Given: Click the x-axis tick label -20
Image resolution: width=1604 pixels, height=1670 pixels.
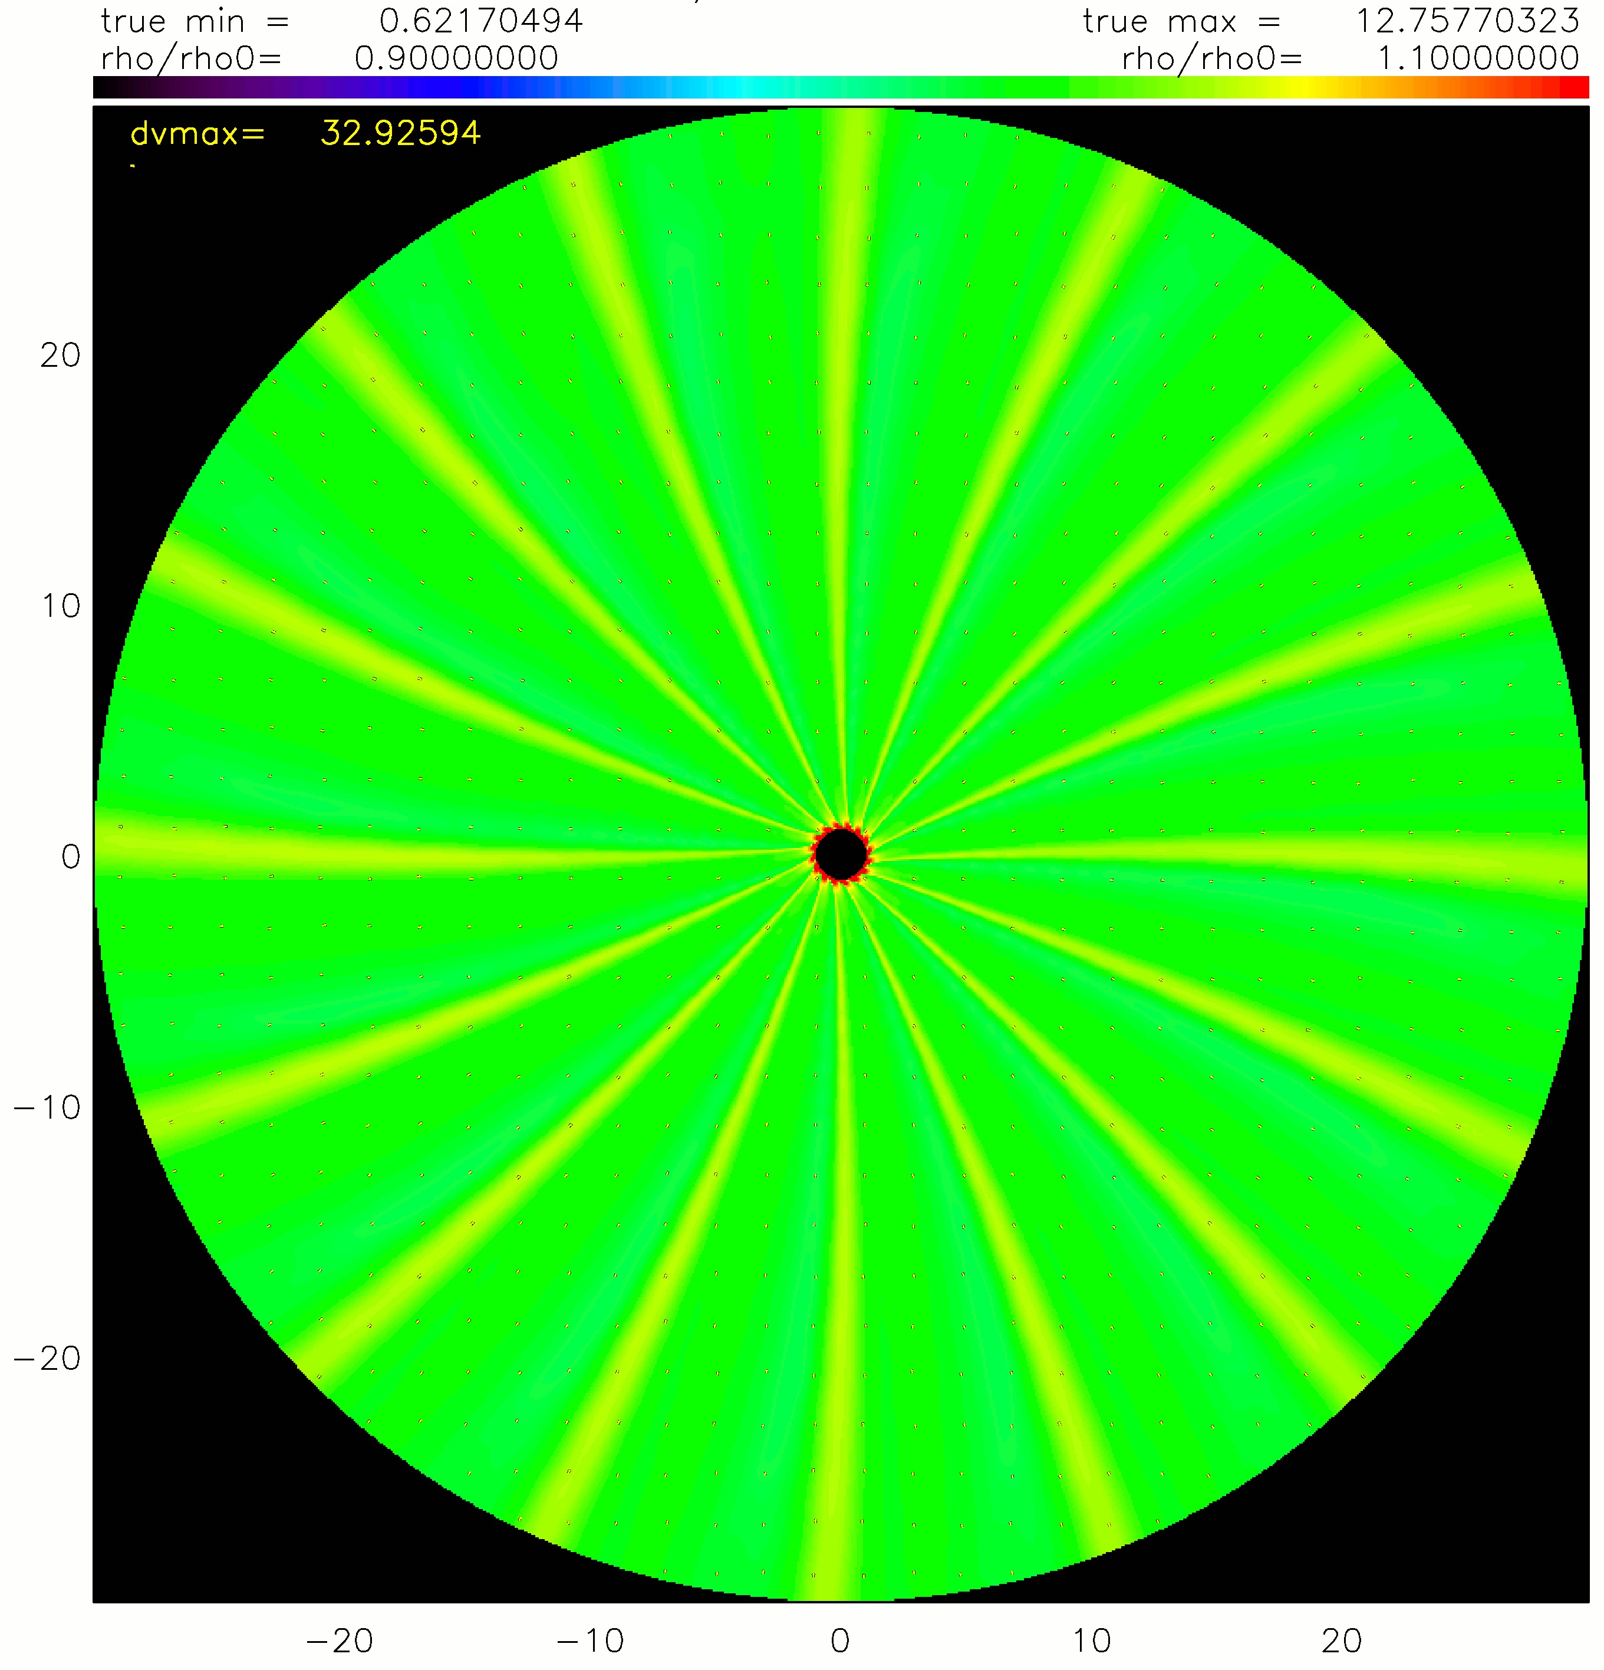Looking at the screenshot, I should pyautogui.click(x=339, y=1640).
